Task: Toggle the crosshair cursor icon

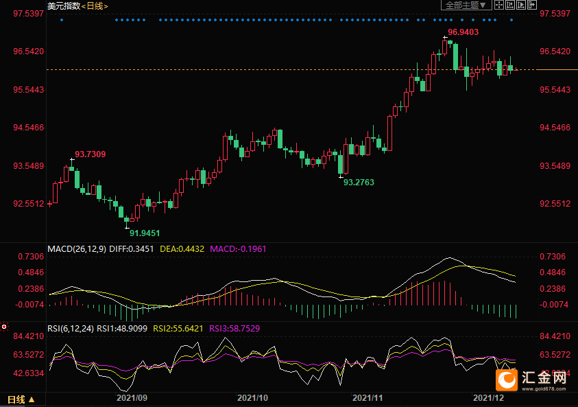Action: [499, 5]
